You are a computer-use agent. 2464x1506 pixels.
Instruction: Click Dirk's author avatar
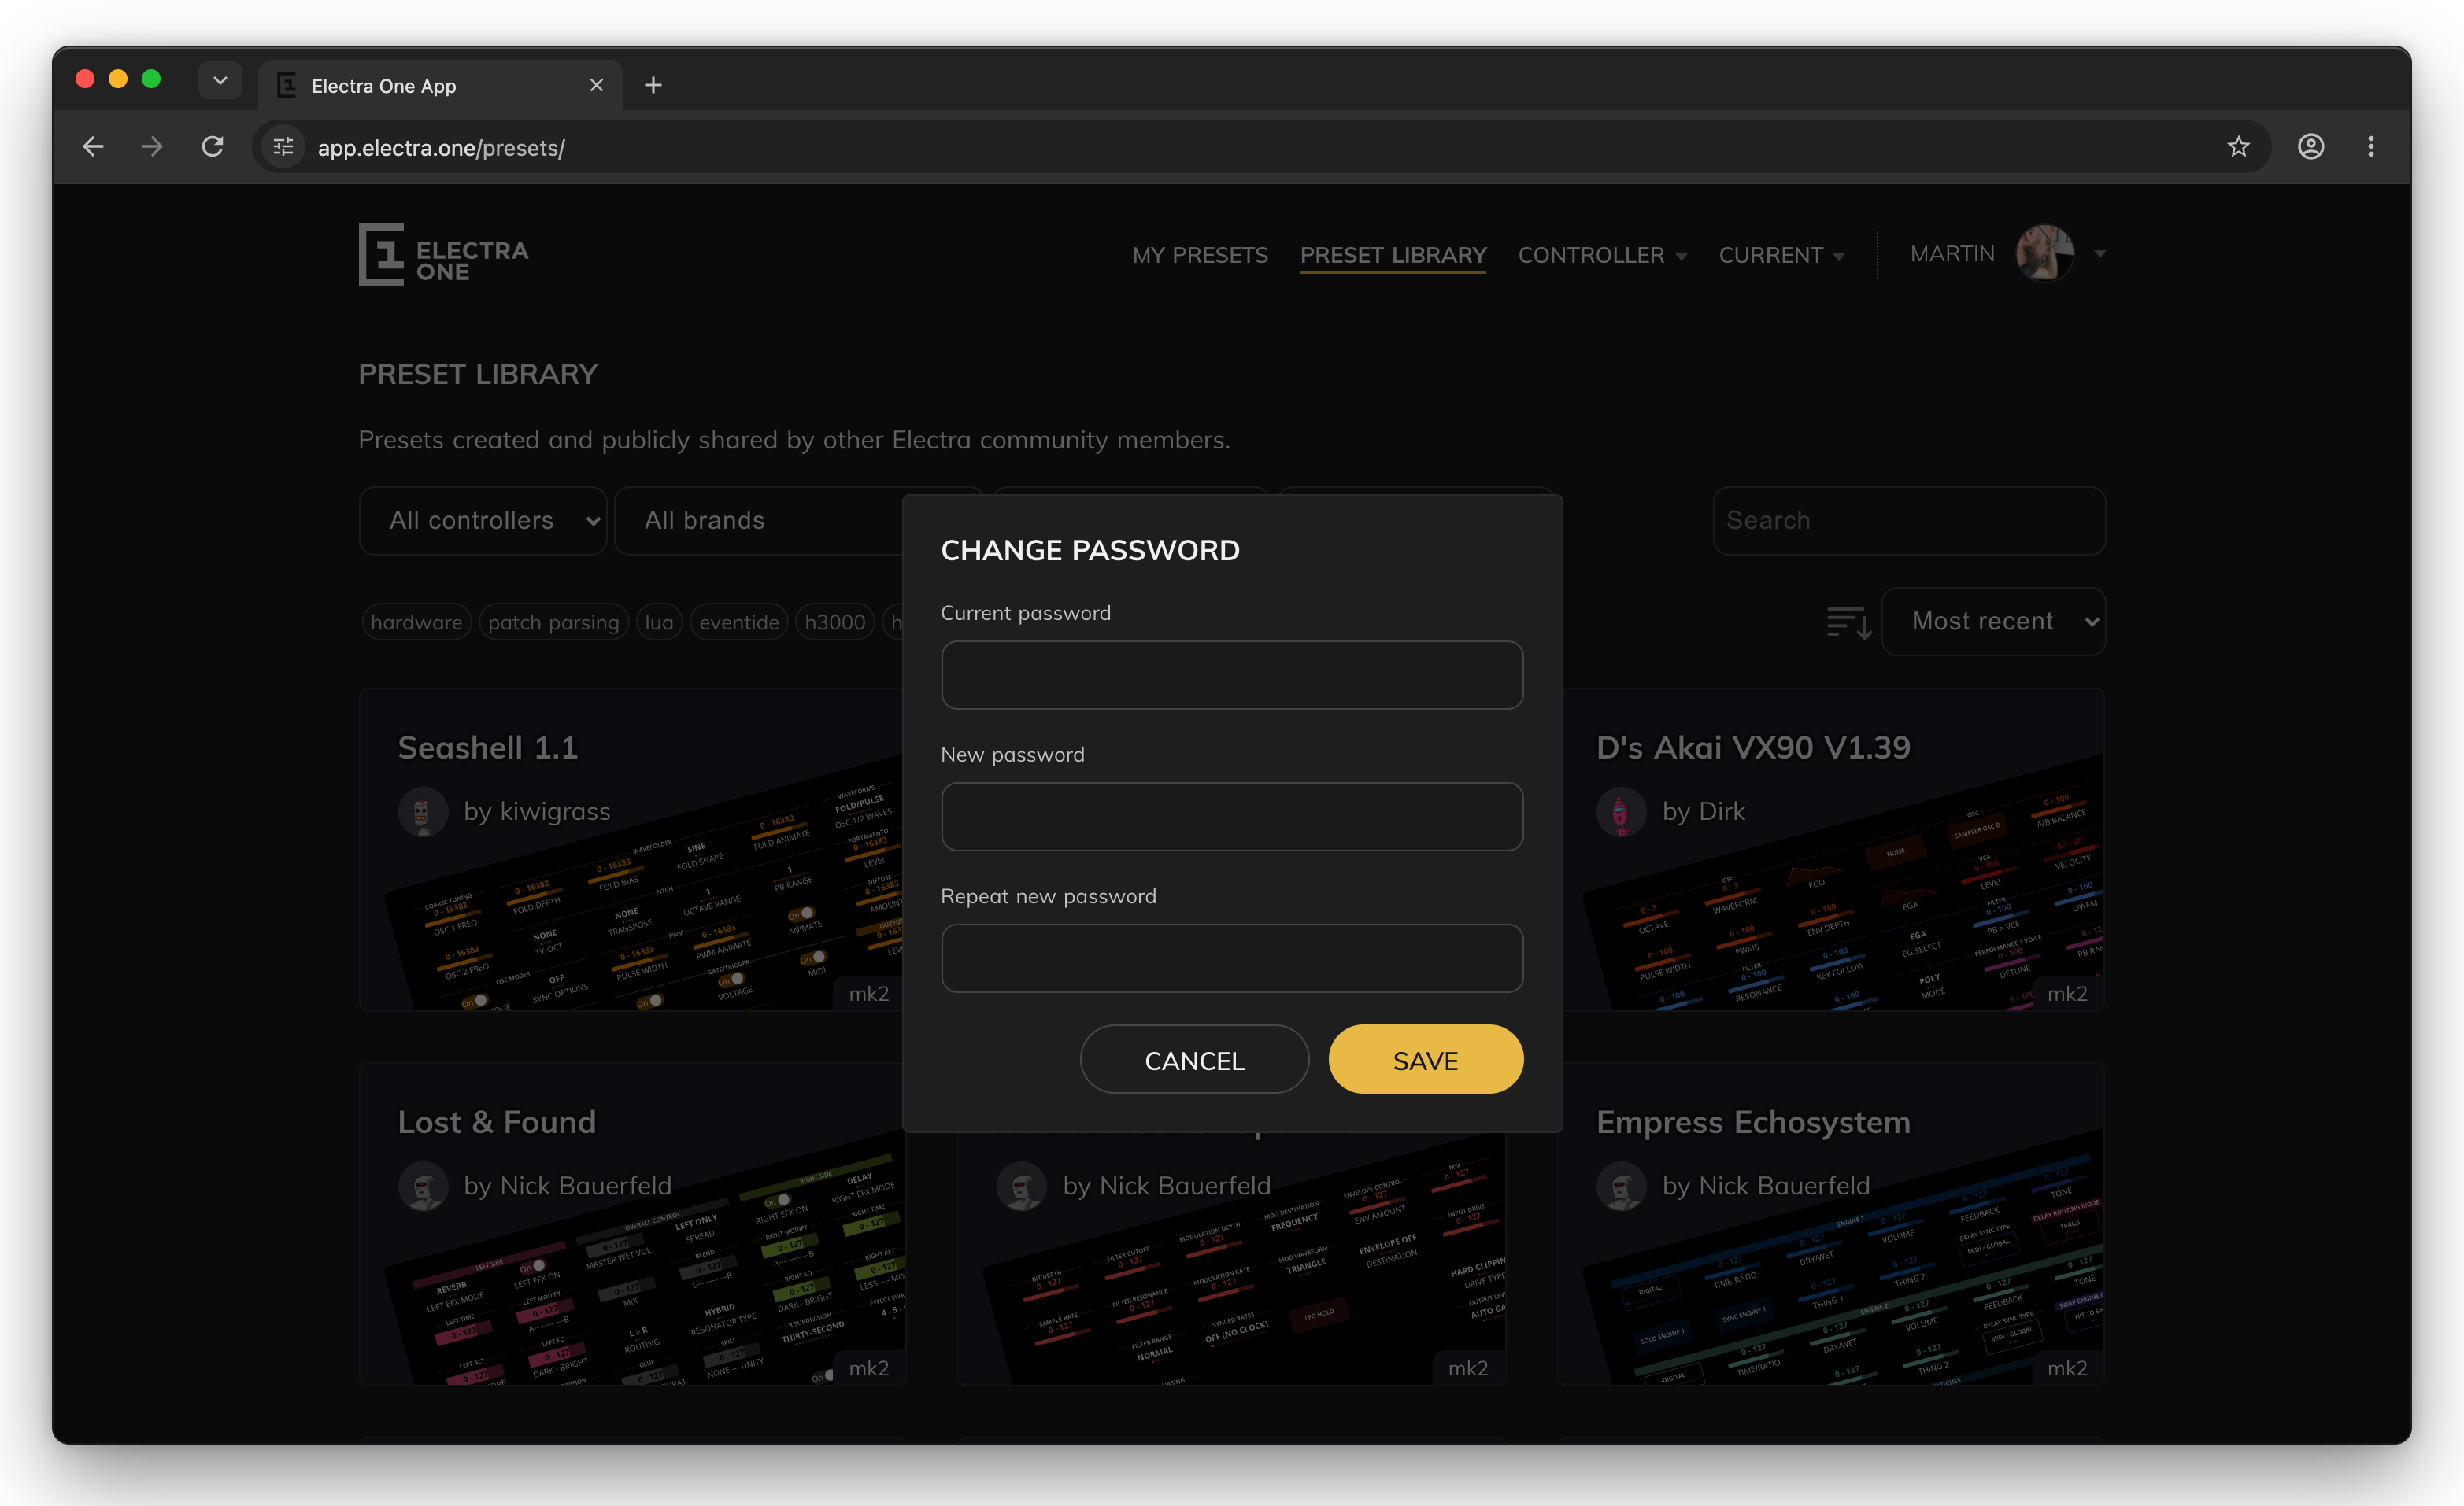coord(1621,811)
